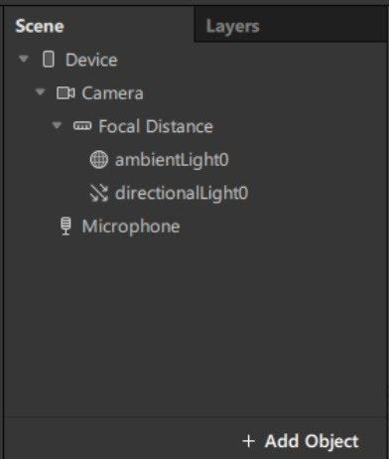The width and height of the screenshot is (389, 459).
Task: Click the Focal Distance ruler icon
Action: 82,126
